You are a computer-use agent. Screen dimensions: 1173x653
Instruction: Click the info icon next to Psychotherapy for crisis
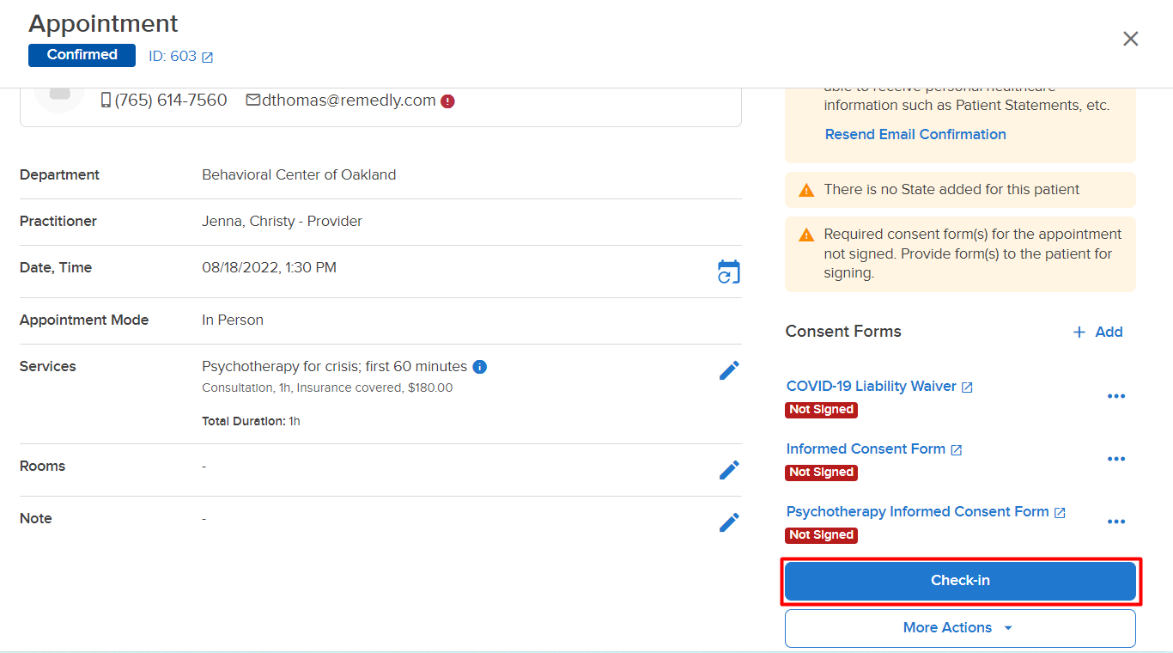pos(480,367)
